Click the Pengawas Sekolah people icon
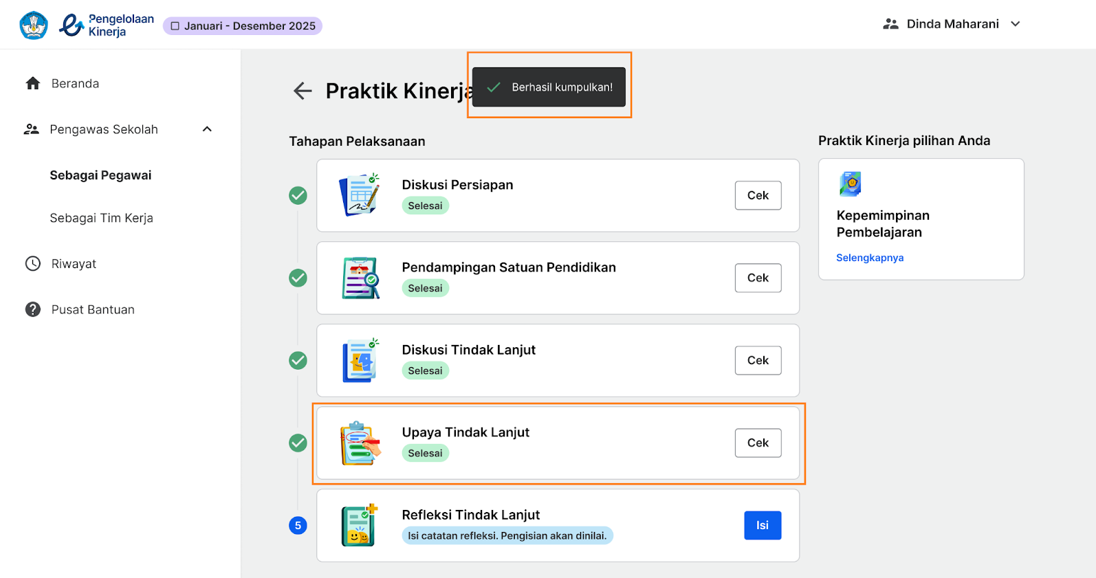The image size is (1096, 578). click(32, 129)
